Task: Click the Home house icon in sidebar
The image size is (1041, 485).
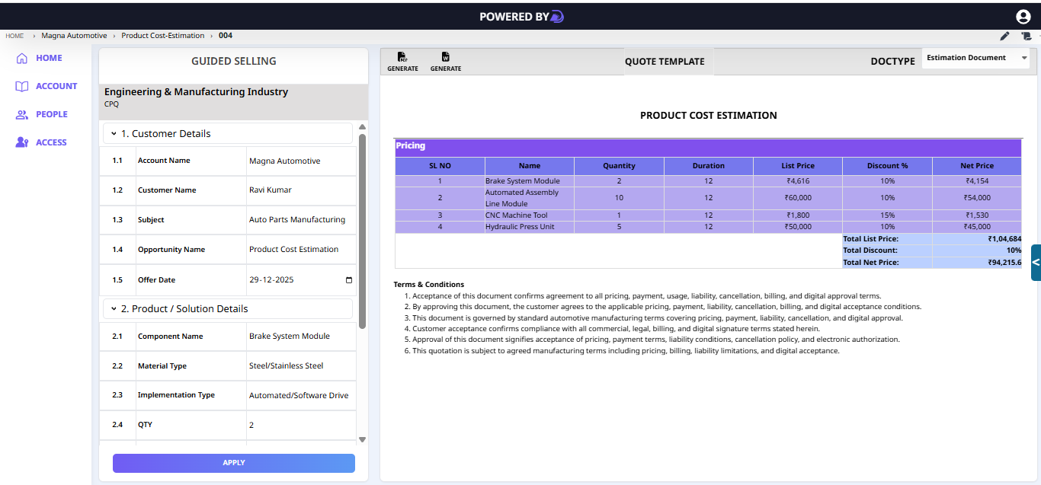Action: click(x=22, y=58)
